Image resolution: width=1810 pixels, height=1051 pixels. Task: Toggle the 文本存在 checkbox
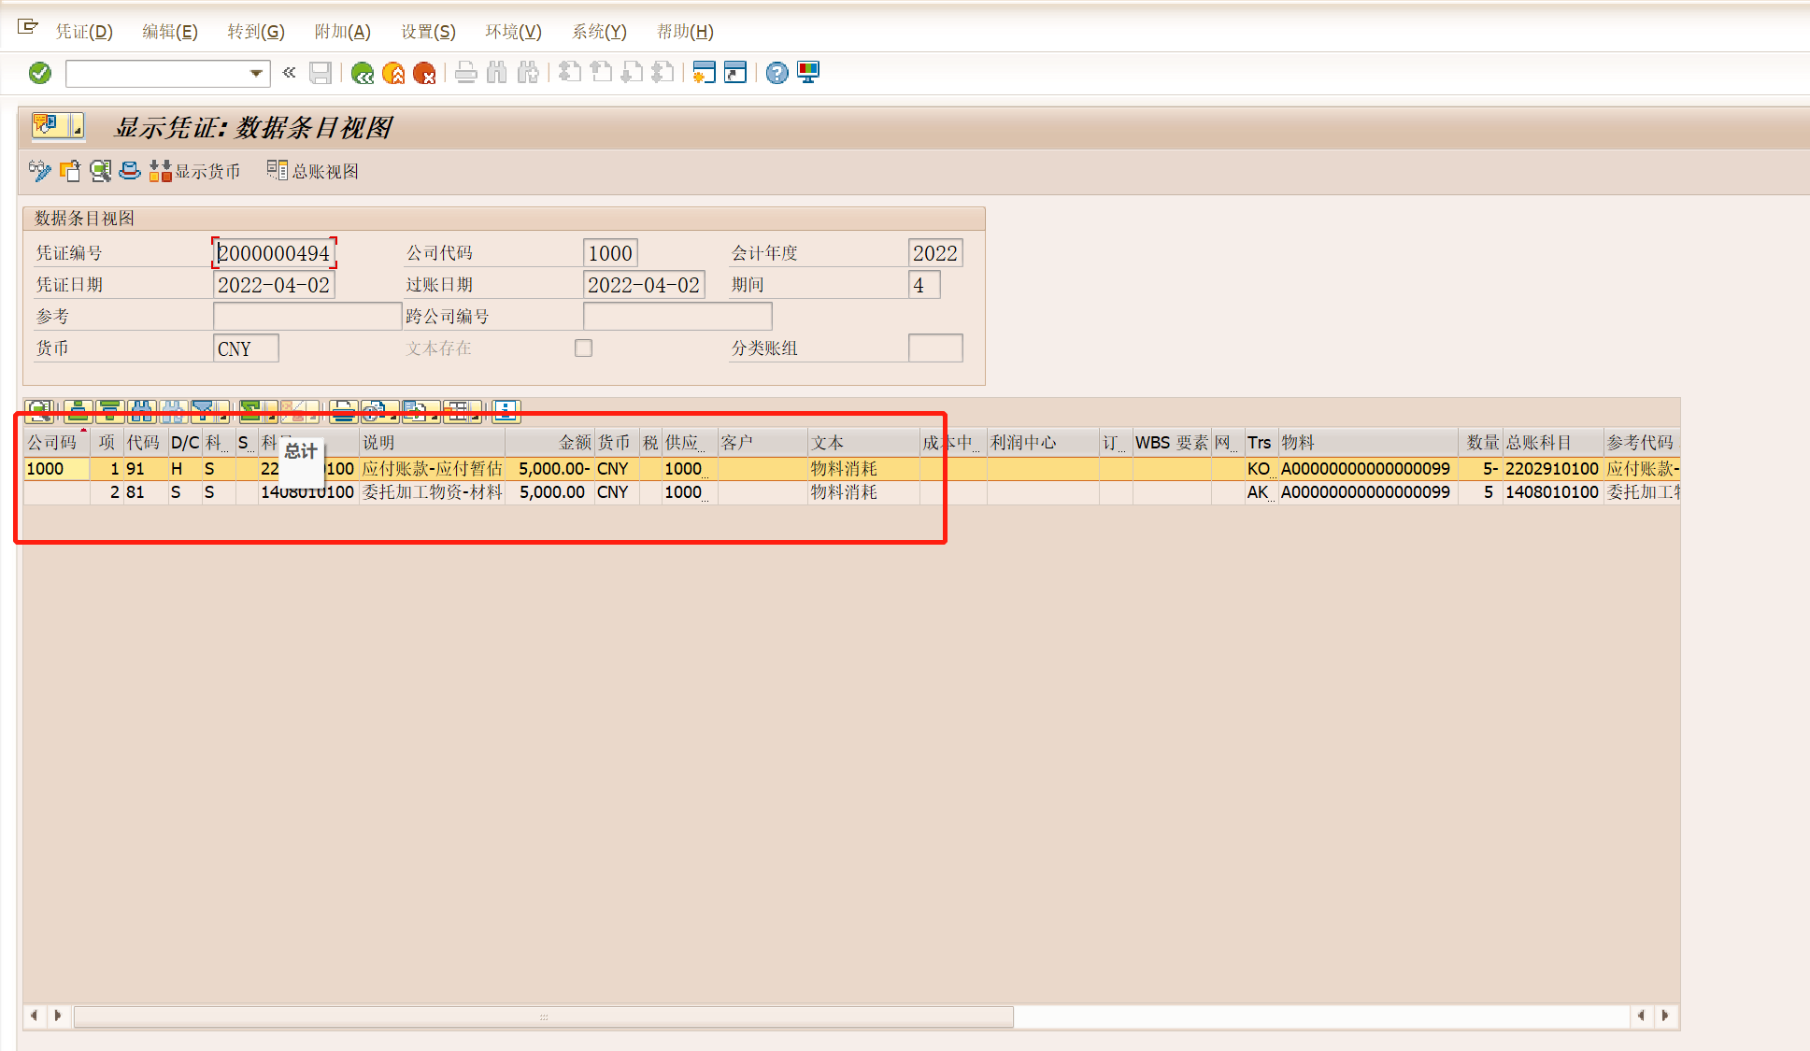pyautogui.click(x=584, y=348)
